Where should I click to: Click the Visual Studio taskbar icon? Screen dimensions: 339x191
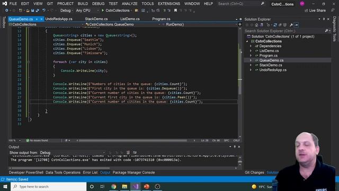click(136, 186)
